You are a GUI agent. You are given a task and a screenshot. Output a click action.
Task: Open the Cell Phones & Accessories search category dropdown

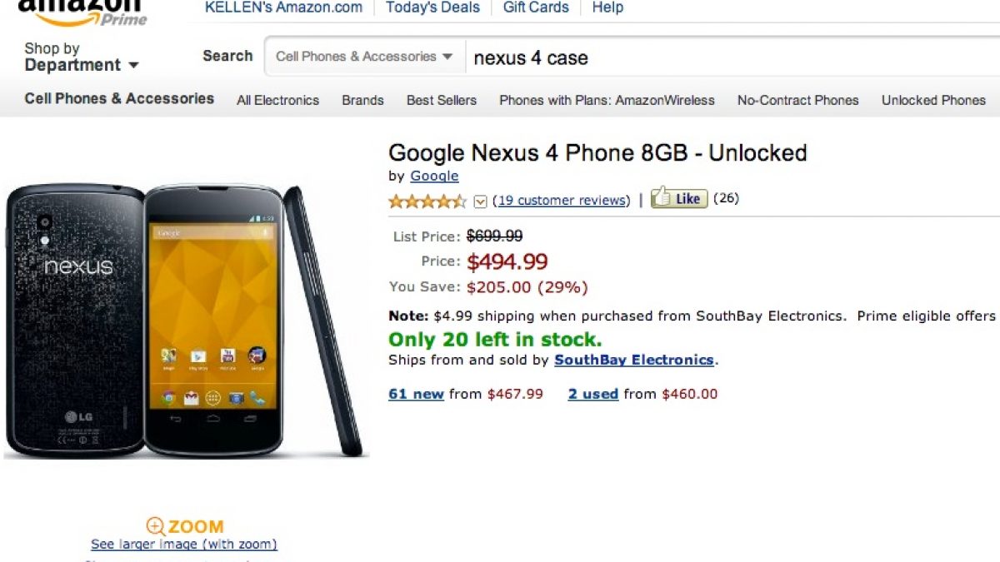pos(364,57)
